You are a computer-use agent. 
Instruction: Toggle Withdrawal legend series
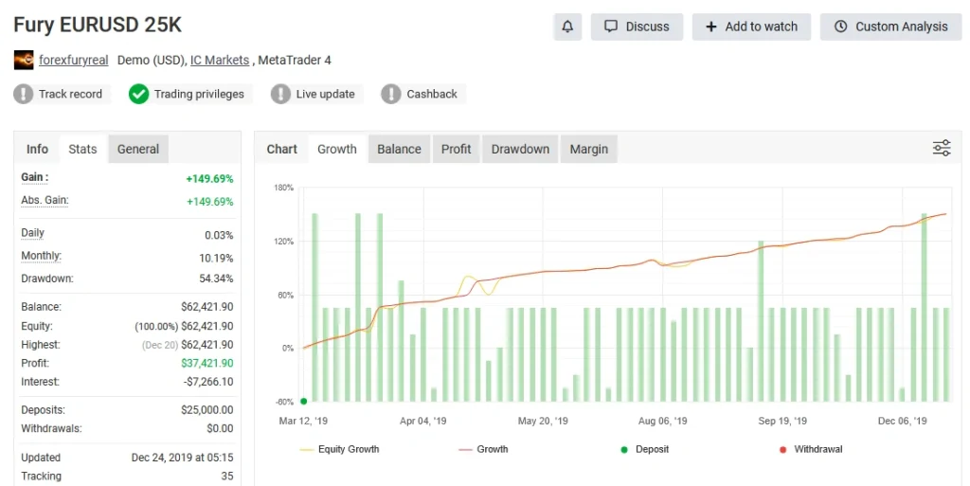pyautogui.click(x=811, y=449)
